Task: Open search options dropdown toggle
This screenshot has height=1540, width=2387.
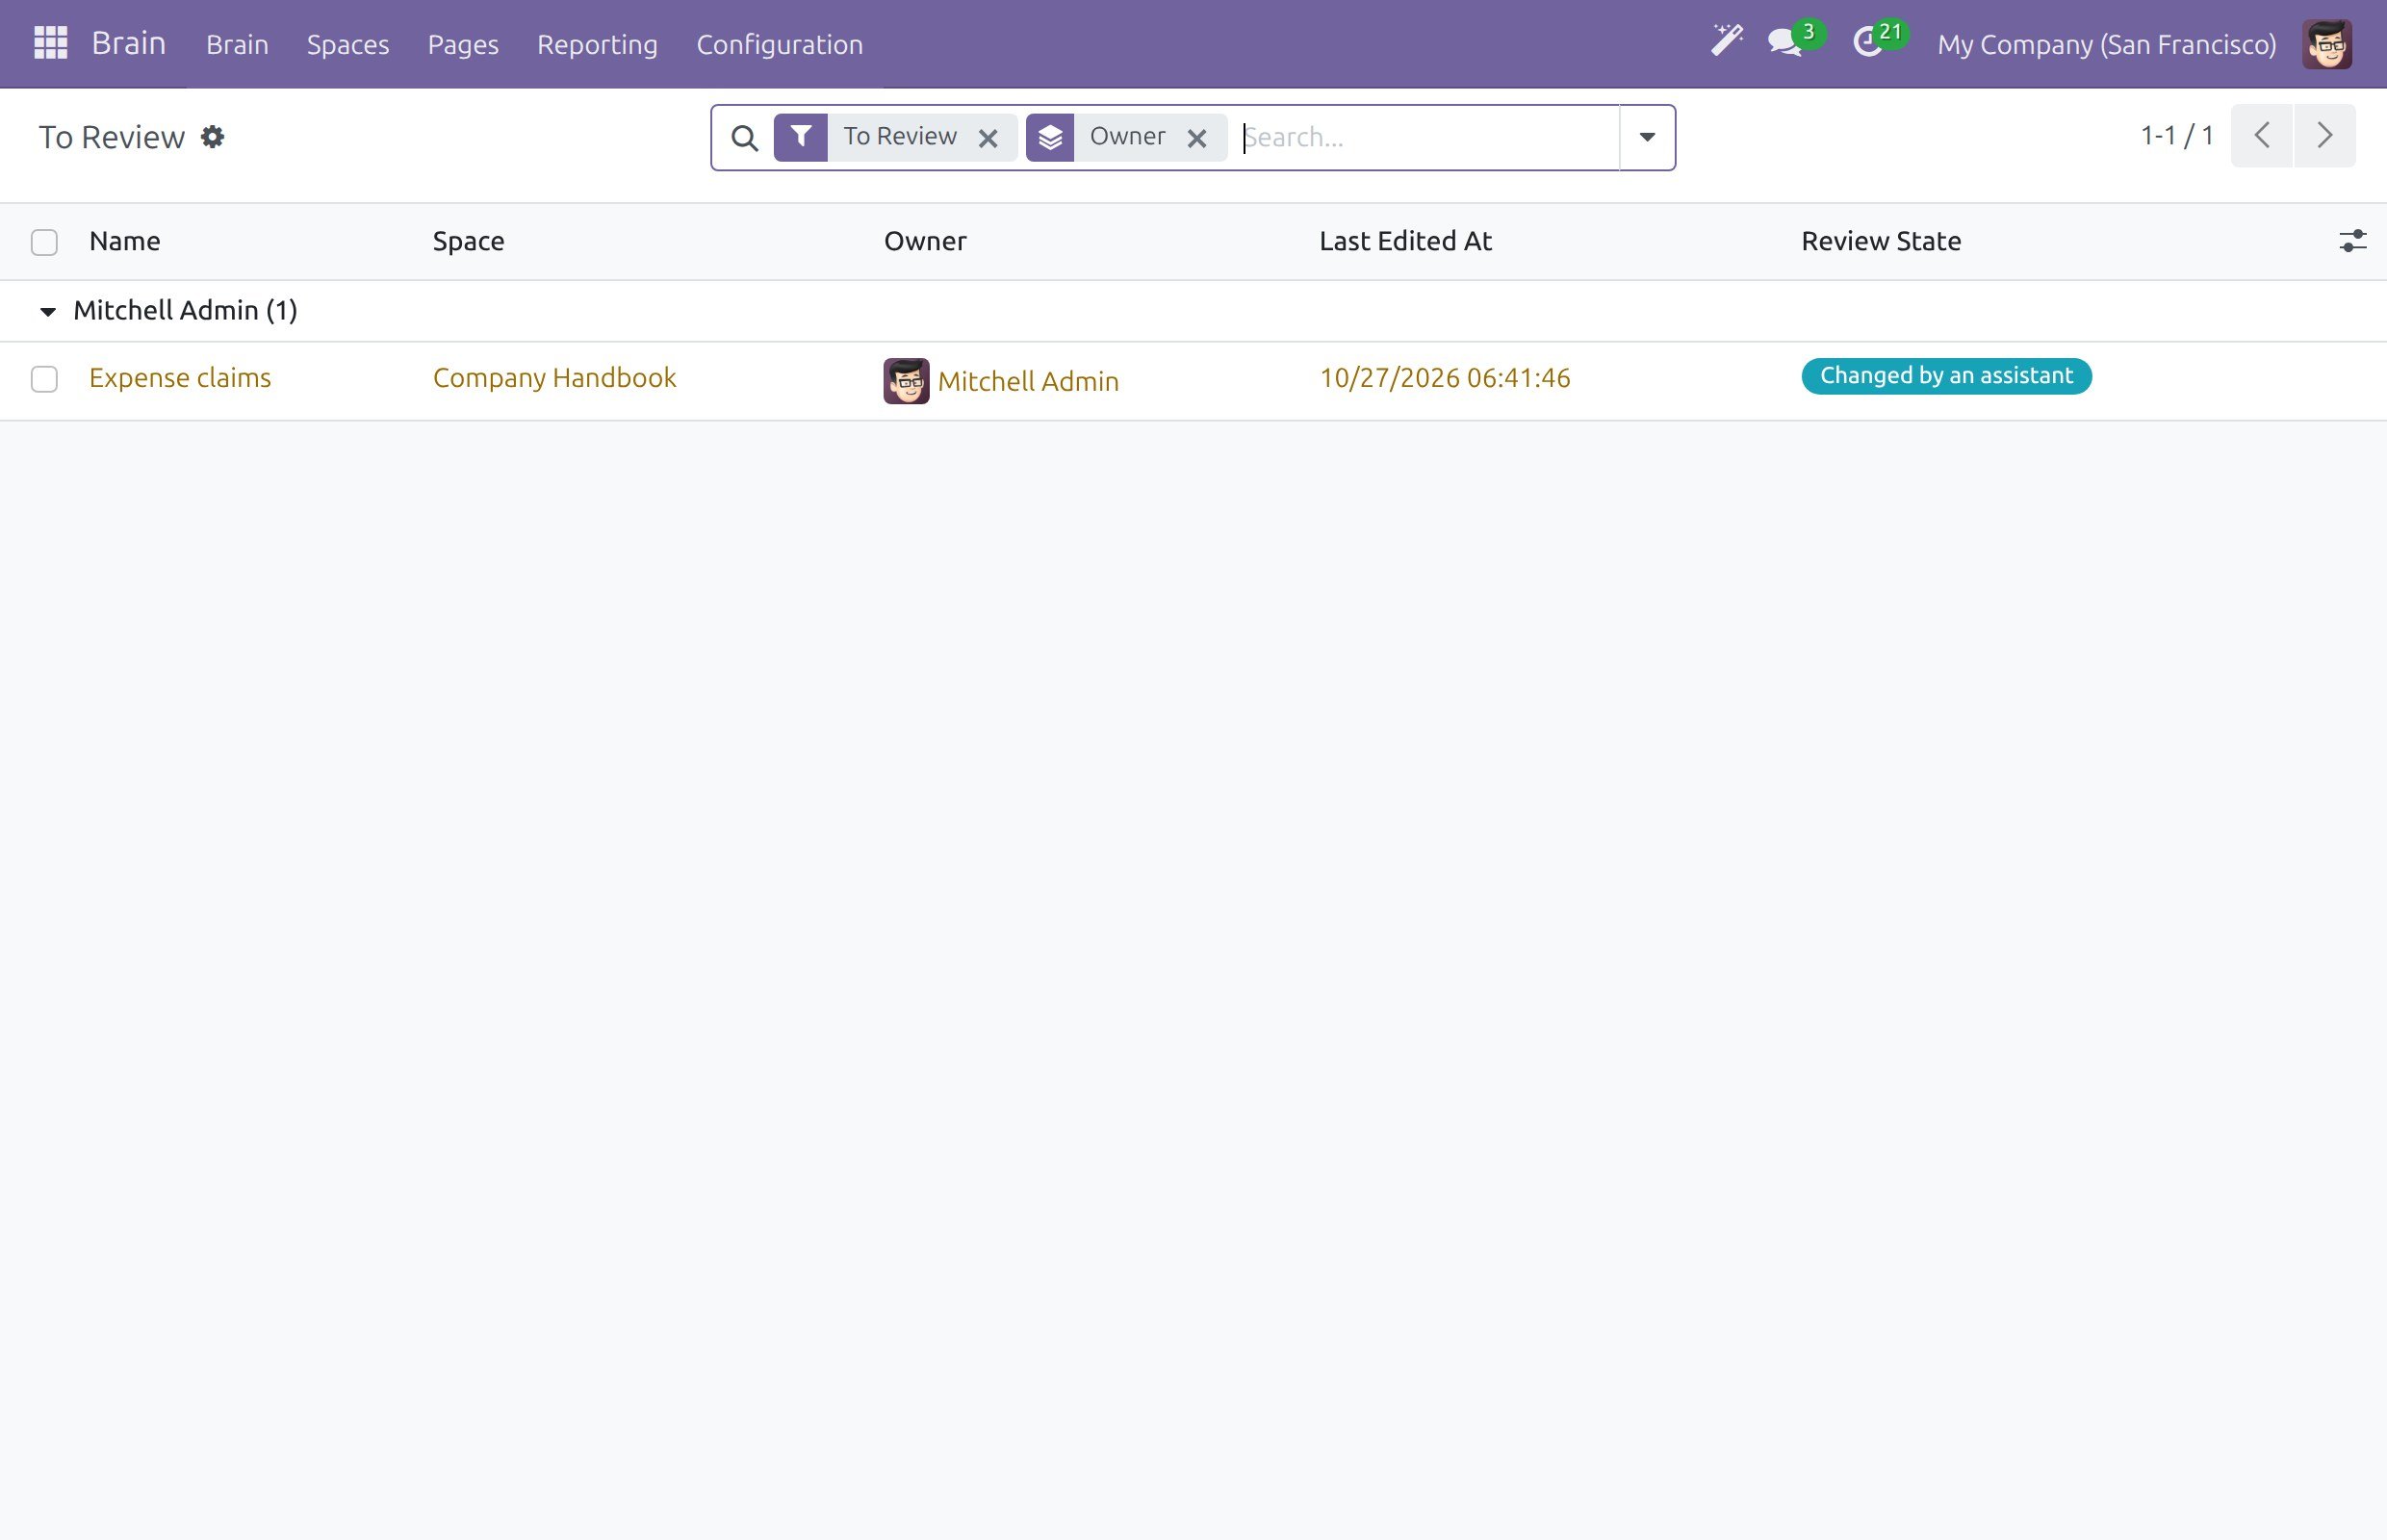Action: coord(1647,137)
